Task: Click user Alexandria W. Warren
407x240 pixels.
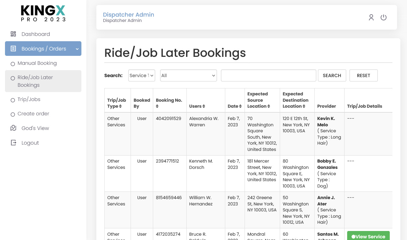Action: pos(204,122)
